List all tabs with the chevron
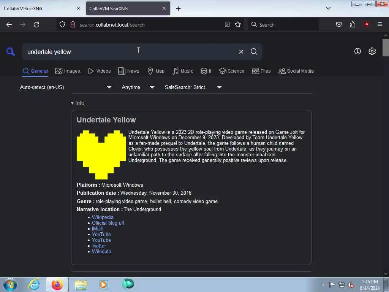The width and height of the screenshot is (389, 292). [328, 8]
